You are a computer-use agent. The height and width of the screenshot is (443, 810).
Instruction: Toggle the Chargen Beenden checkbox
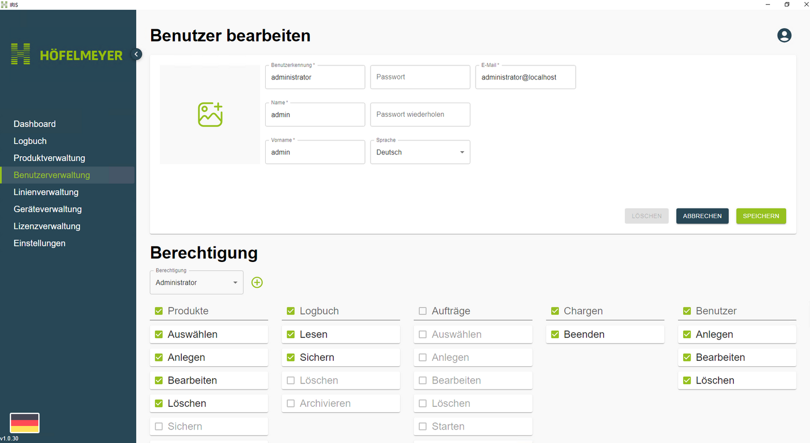click(x=555, y=334)
